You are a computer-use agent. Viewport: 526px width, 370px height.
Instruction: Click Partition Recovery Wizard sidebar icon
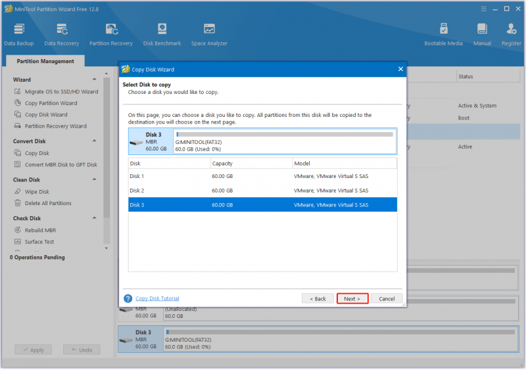point(18,126)
